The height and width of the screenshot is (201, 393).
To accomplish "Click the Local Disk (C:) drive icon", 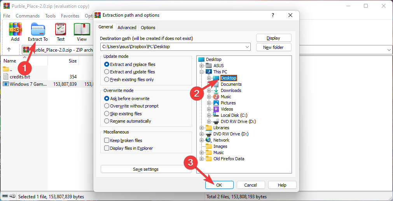I will coord(216,115).
